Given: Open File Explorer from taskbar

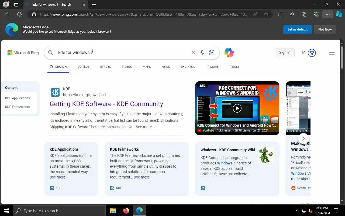Looking at the screenshot, I should 113,211.
